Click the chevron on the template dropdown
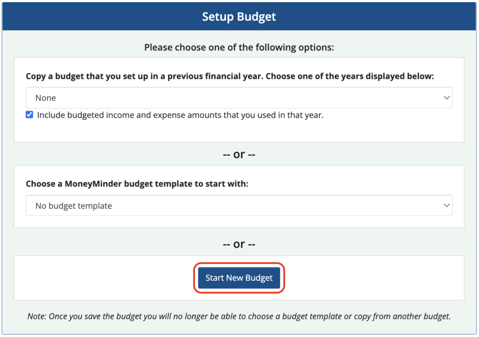479x337 pixels. point(447,205)
